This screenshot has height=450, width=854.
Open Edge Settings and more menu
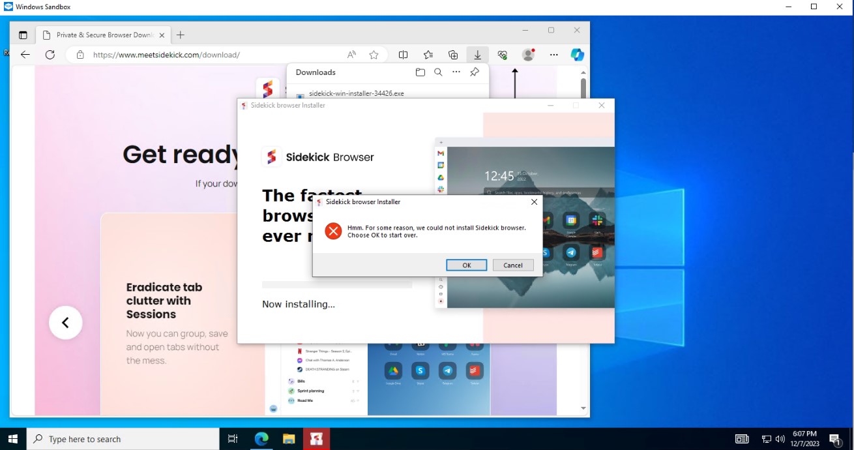tap(553, 55)
